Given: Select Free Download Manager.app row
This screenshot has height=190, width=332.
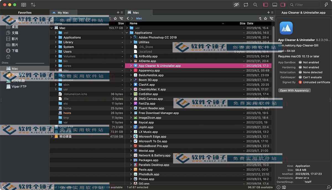Looking at the screenshot, I should [x=198, y=113].
